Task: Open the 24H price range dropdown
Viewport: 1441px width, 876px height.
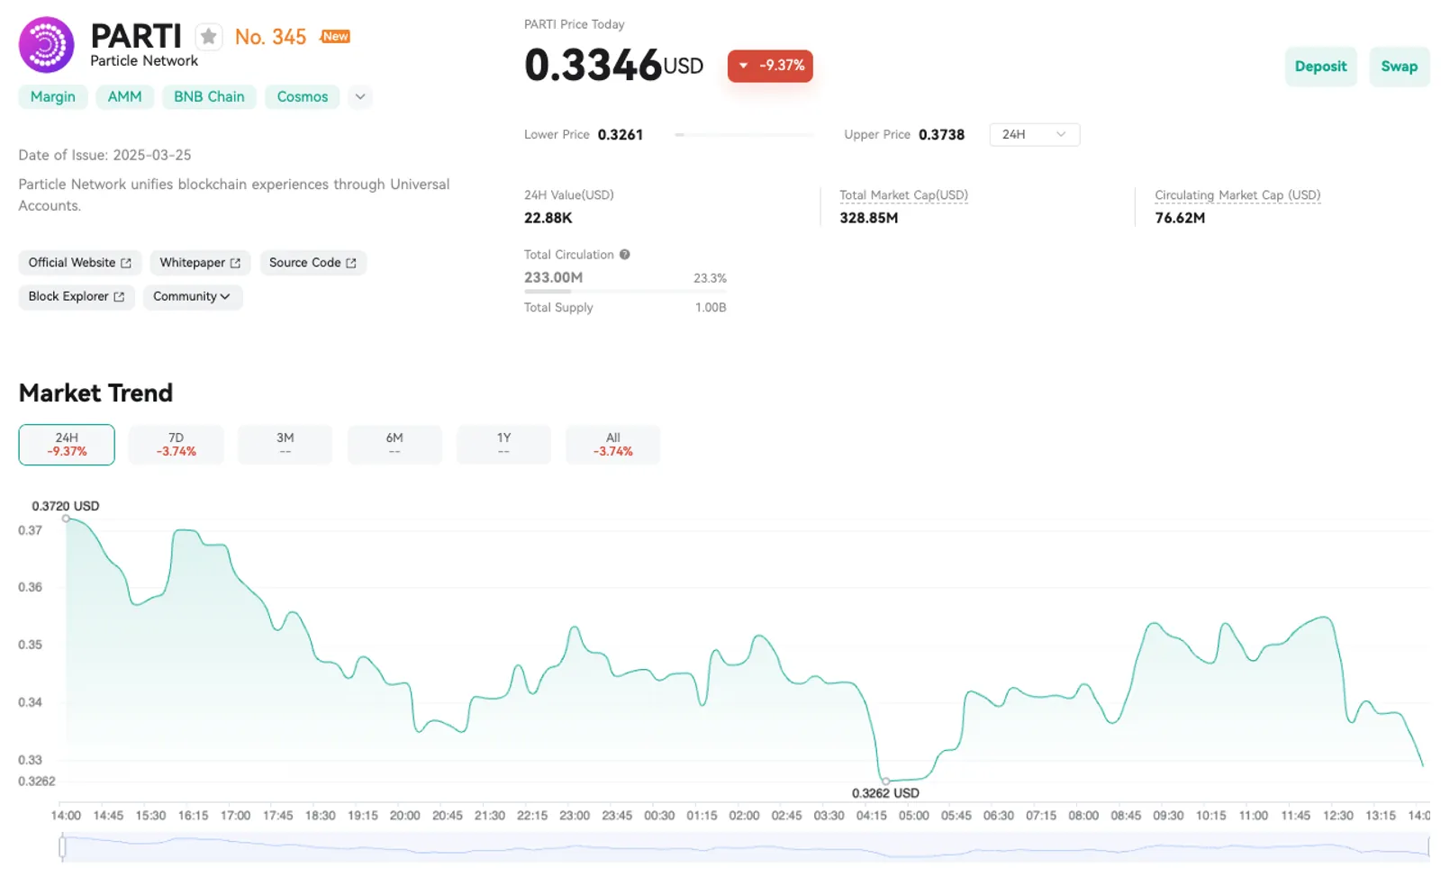Action: tap(1034, 134)
